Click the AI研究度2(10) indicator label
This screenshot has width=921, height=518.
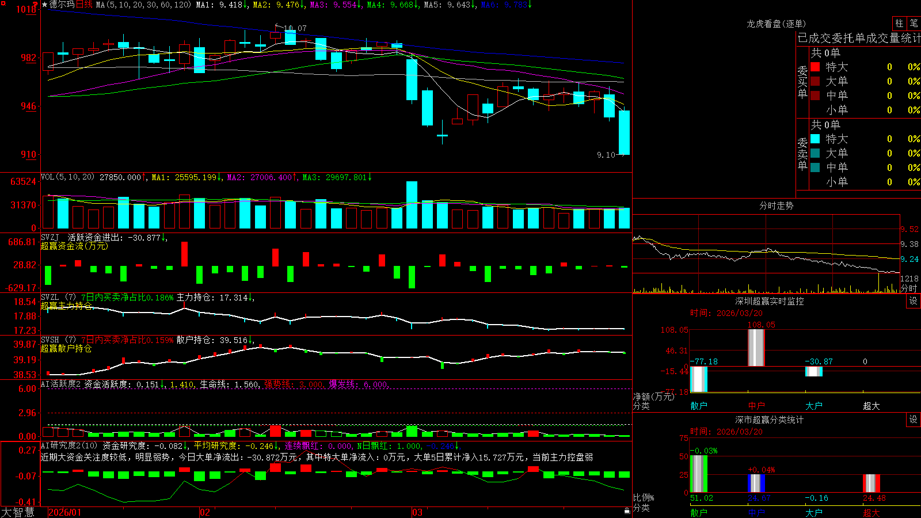pos(69,445)
